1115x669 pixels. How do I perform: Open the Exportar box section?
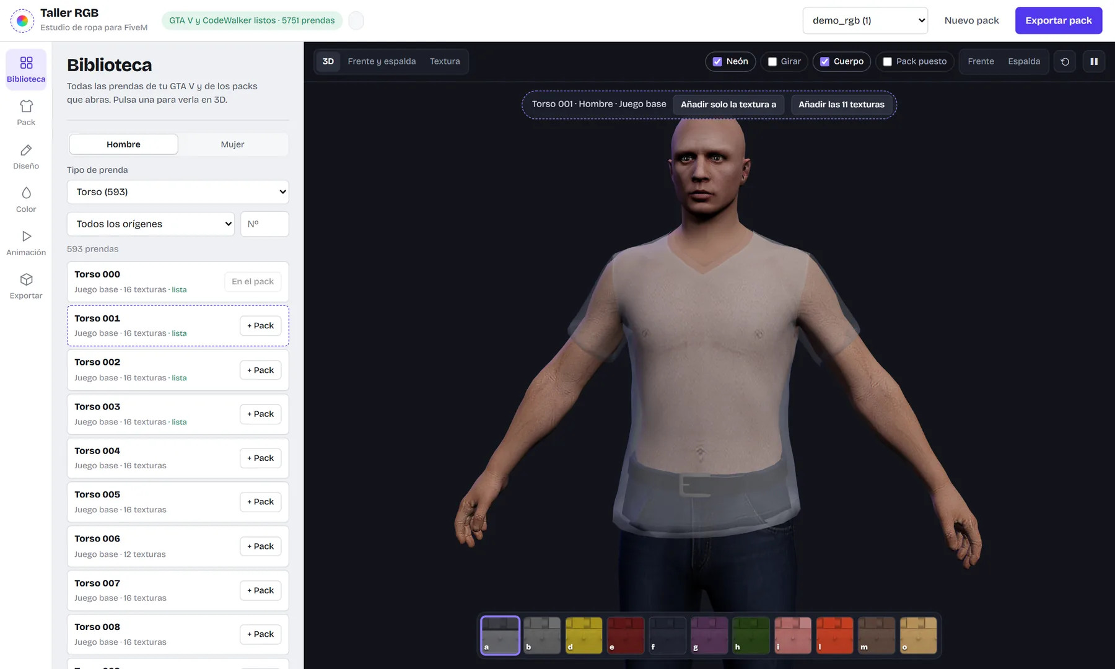tap(26, 286)
